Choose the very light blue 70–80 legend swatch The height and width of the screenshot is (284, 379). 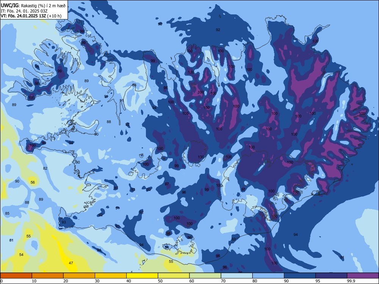click(236, 276)
